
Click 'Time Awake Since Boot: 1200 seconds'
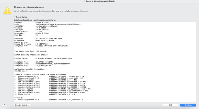click(31, 51)
